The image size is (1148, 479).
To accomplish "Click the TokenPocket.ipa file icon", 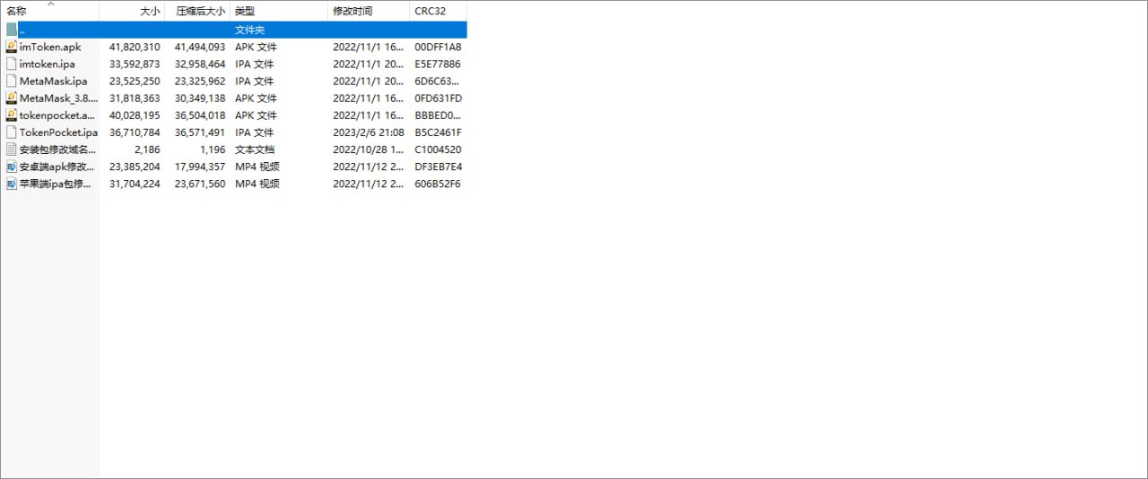I will point(11,132).
